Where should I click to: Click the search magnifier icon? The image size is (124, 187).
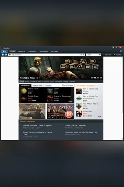(100, 55)
